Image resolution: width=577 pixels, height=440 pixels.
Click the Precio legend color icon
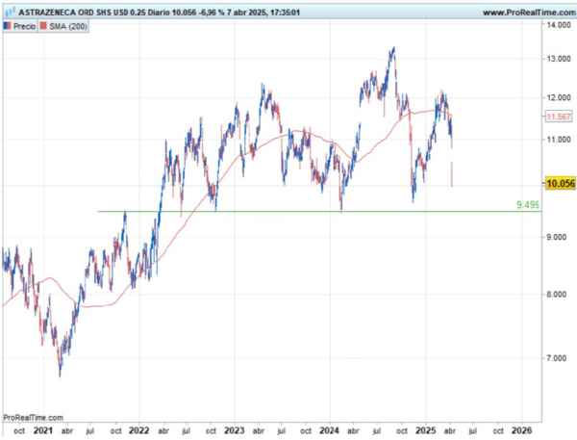[x=8, y=26]
